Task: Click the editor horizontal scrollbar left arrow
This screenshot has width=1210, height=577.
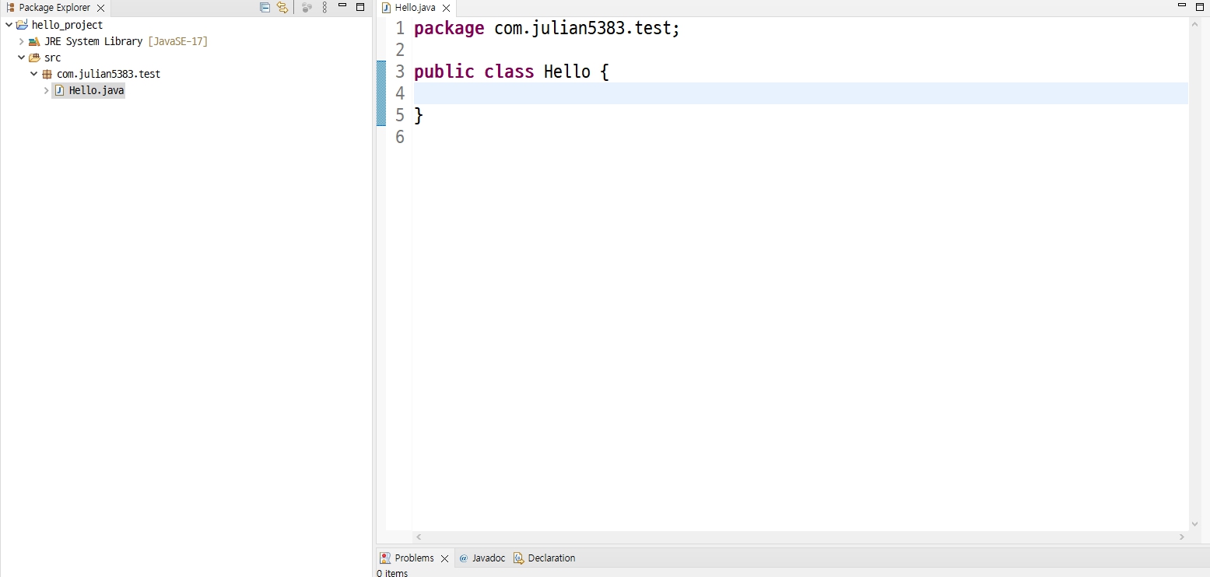Action: tap(419, 537)
